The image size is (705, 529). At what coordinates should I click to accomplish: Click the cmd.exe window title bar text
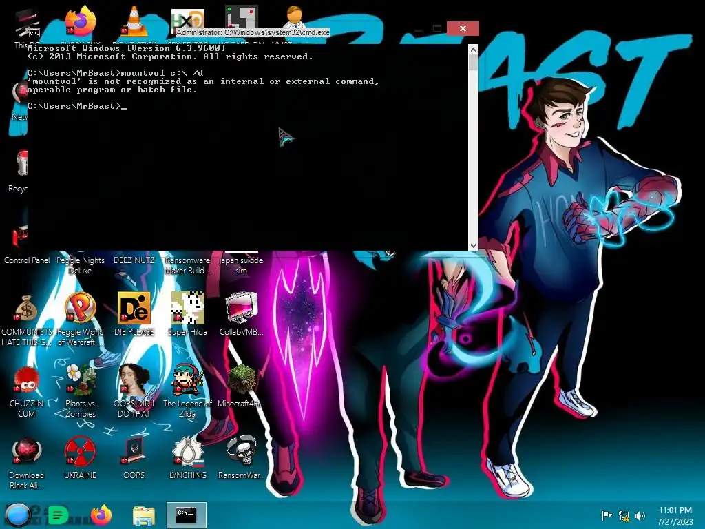tap(253, 32)
